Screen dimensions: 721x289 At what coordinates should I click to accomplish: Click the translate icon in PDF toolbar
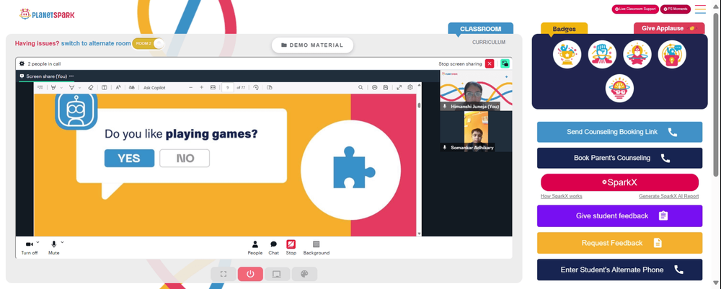point(131,87)
